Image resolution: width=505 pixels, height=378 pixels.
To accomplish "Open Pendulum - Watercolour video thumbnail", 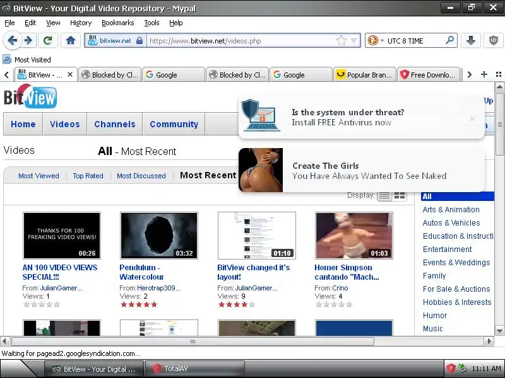I will click(x=159, y=236).
